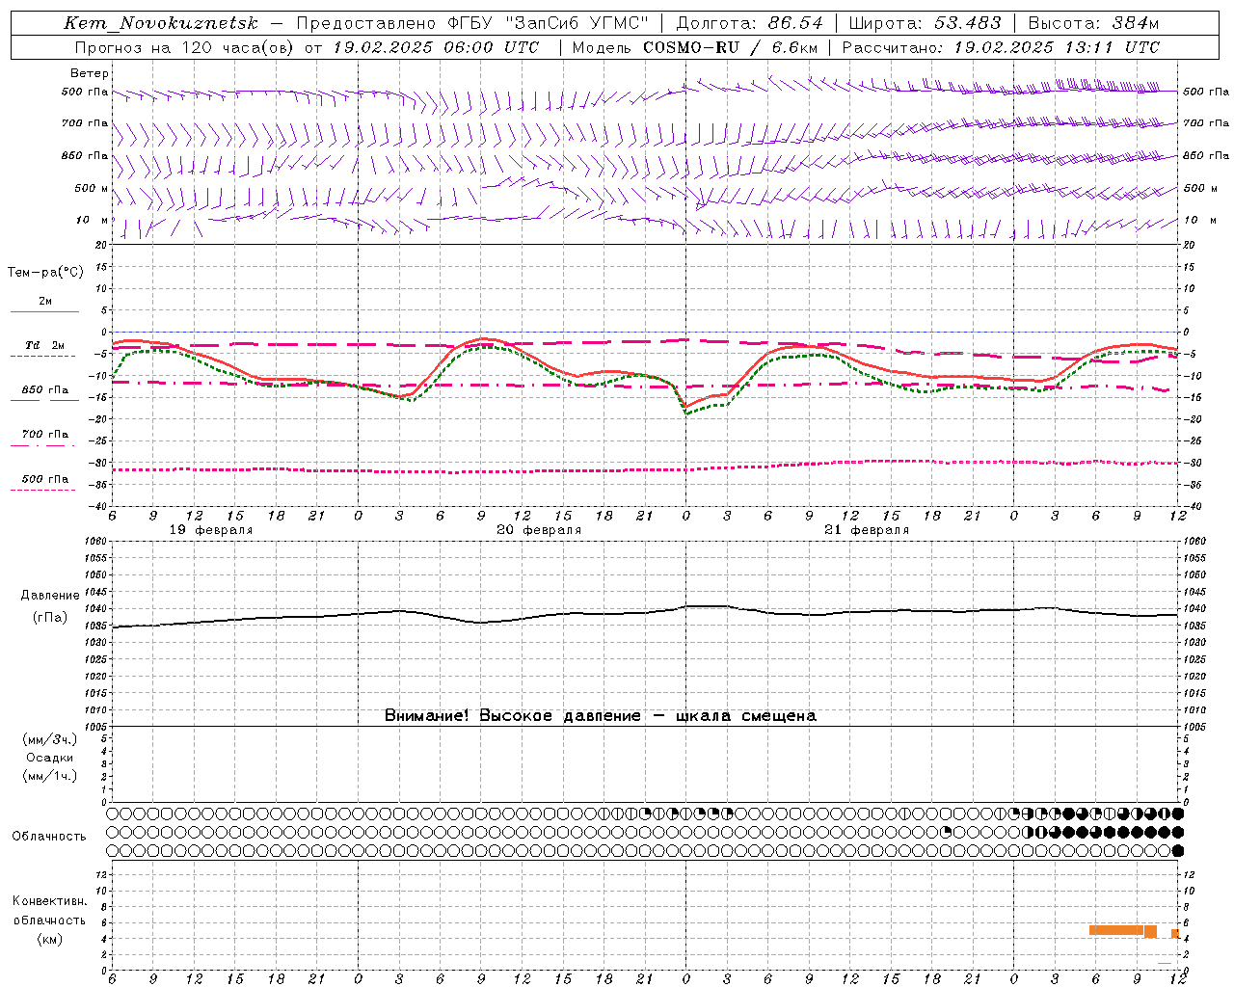This screenshot has height=987, width=1234.
Task: Select the Давление pressure panel label
Action: click(50, 596)
